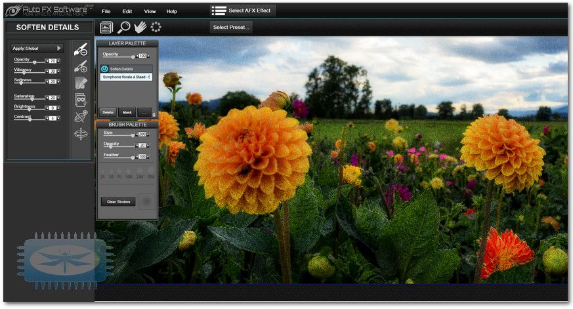Click the Saturation slider
Screen dimensions: 573x309
tap(30, 99)
